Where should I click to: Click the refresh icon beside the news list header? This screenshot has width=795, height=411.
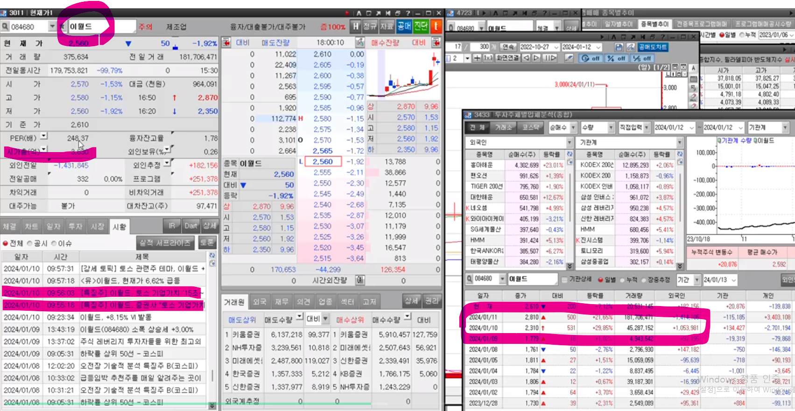click(212, 255)
